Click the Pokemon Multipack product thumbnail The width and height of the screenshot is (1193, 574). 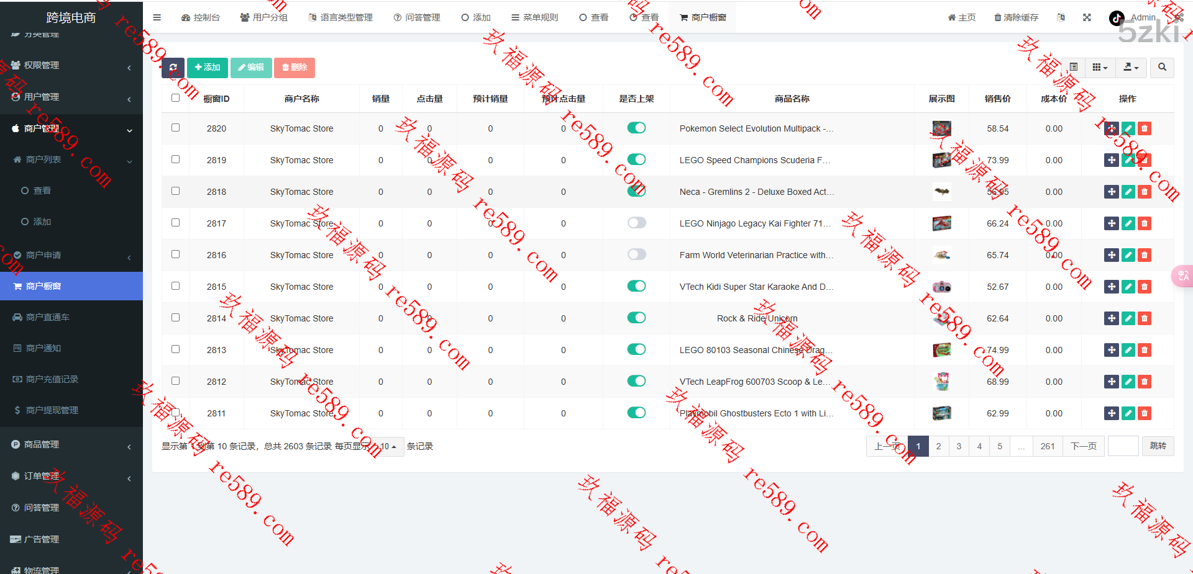click(941, 128)
